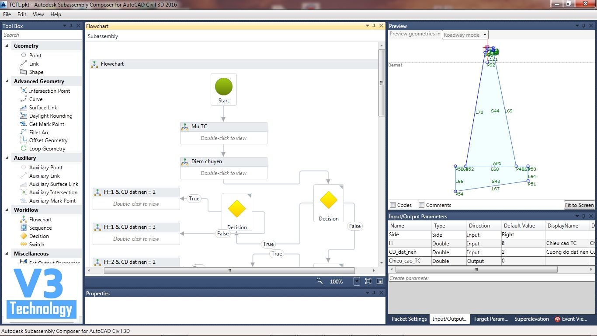Screen dimensions: 597x336
Task: Pin the Properties panel
Action: tap(374, 293)
